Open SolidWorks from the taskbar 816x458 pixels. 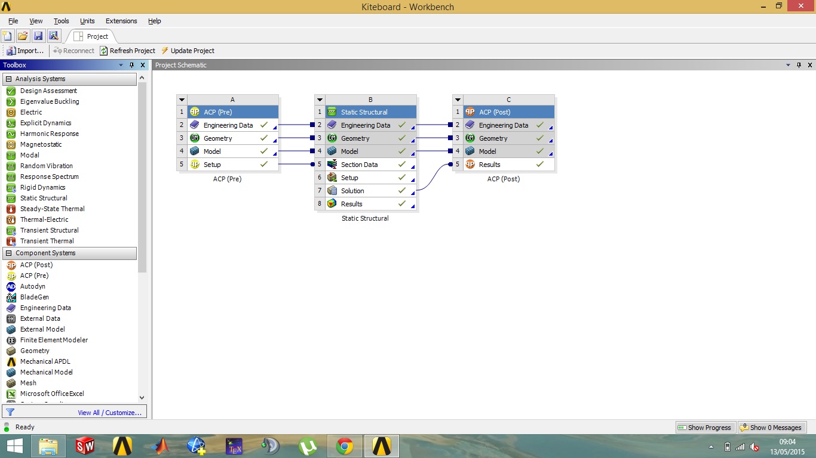[x=85, y=446]
